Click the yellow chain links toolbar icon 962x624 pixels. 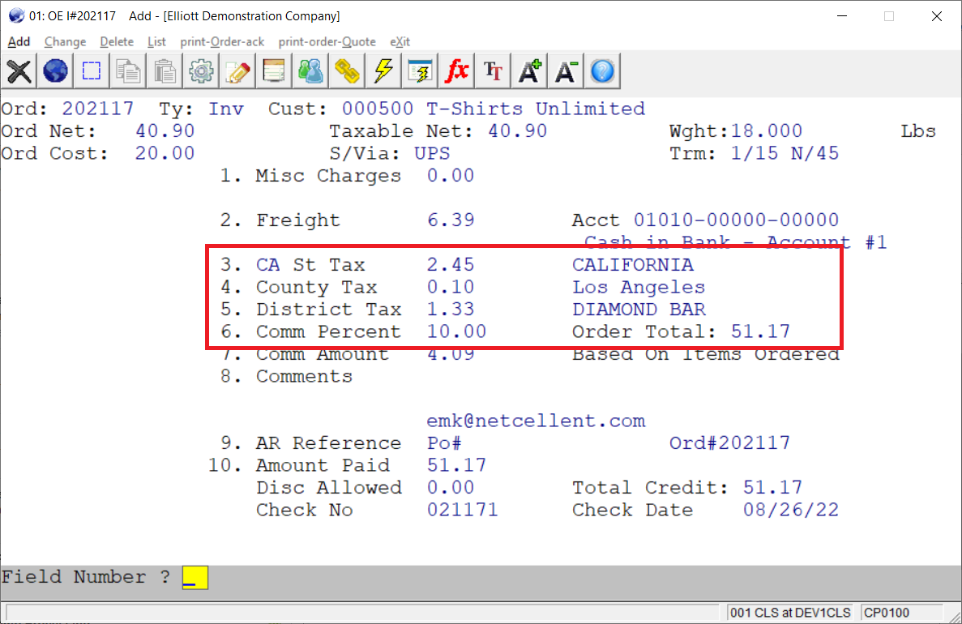(x=347, y=71)
